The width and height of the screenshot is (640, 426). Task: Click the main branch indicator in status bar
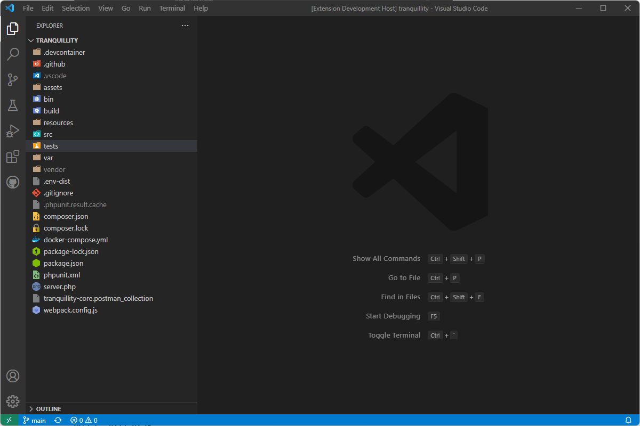(x=34, y=420)
